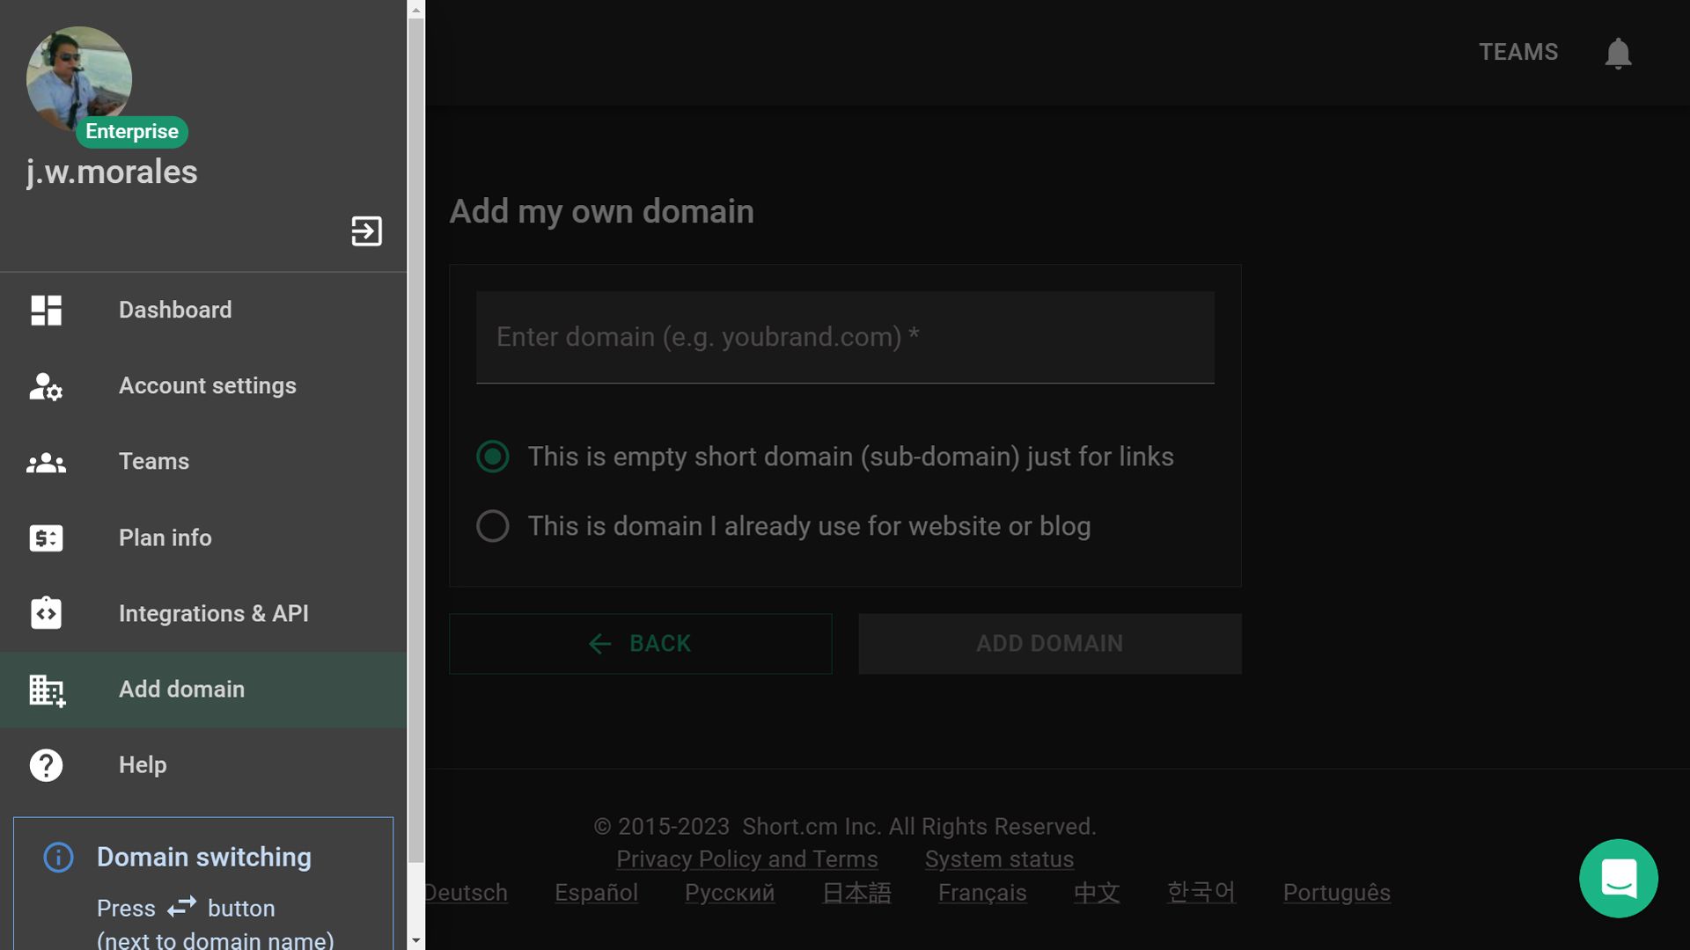
Task: Click the sidebar scrollbar up arrow
Action: pyautogui.click(x=416, y=10)
